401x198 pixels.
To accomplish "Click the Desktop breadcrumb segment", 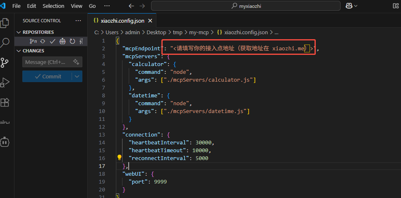I will point(156,32).
